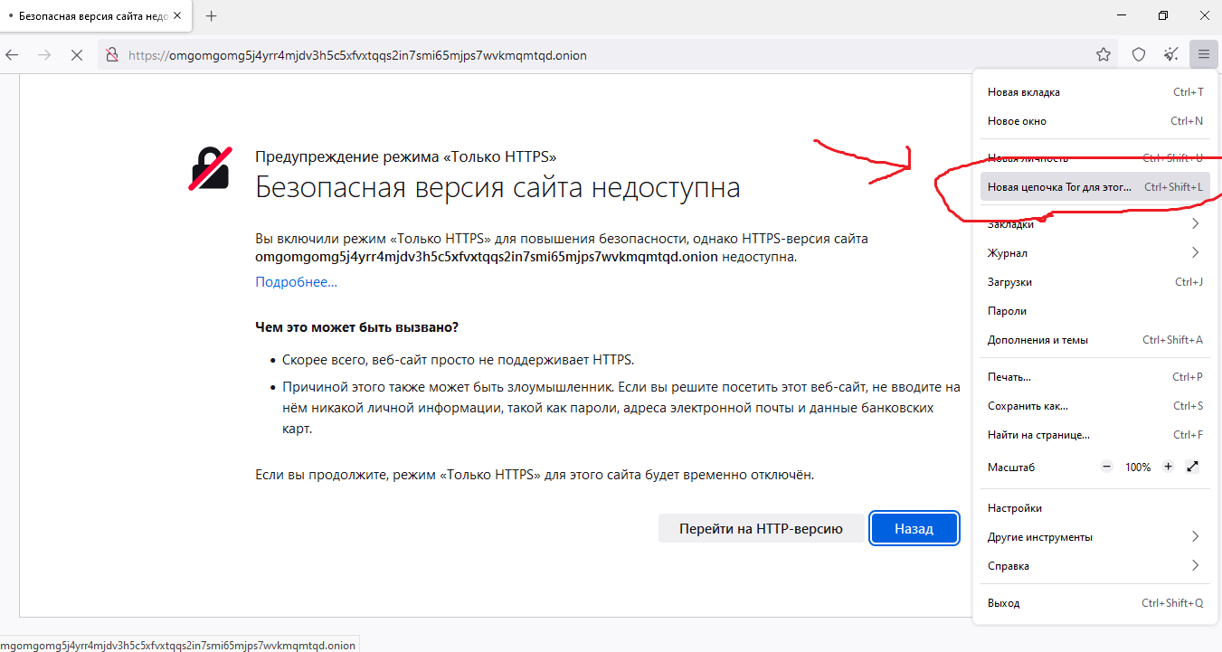
Task: Open Настройки from the menu
Action: coord(1094,508)
